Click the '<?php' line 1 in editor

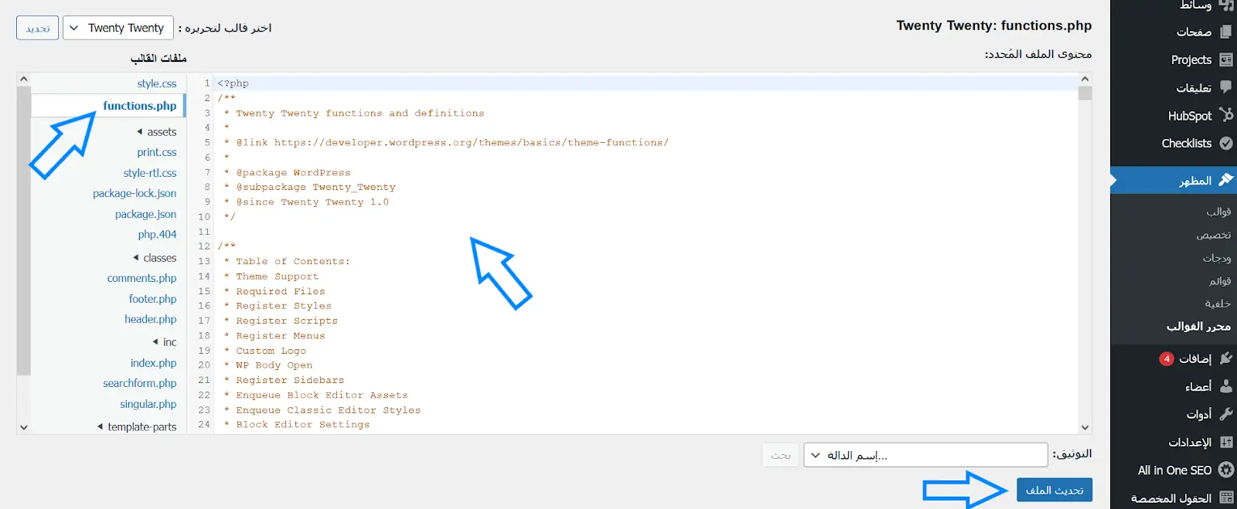[233, 83]
